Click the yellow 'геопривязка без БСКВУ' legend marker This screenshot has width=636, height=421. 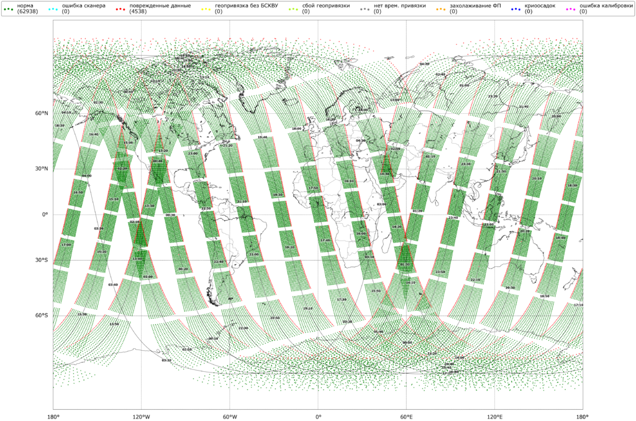tap(206, 9)
